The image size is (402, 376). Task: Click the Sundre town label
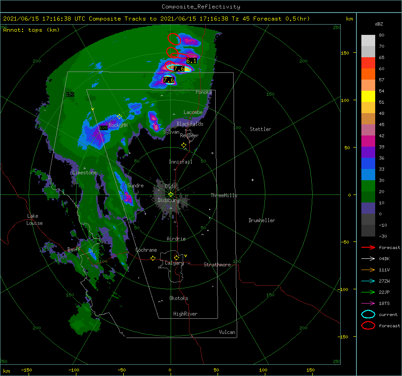click(135, 185)
